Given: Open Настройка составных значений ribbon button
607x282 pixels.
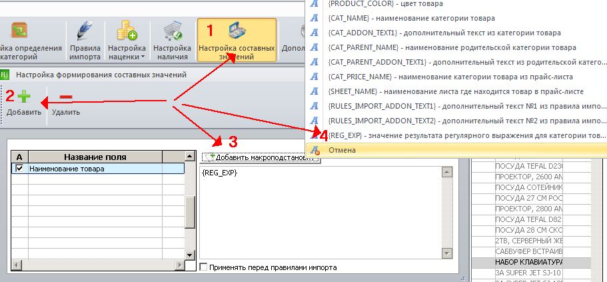Looking at the screenshot, I should tap(237, 40).
